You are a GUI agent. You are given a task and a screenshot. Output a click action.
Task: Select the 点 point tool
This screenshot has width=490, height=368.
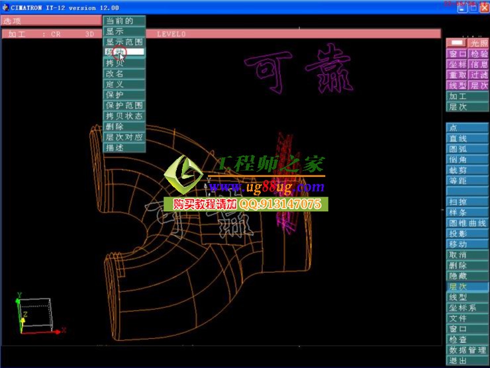pyautogui.click(x=467, y=128)
